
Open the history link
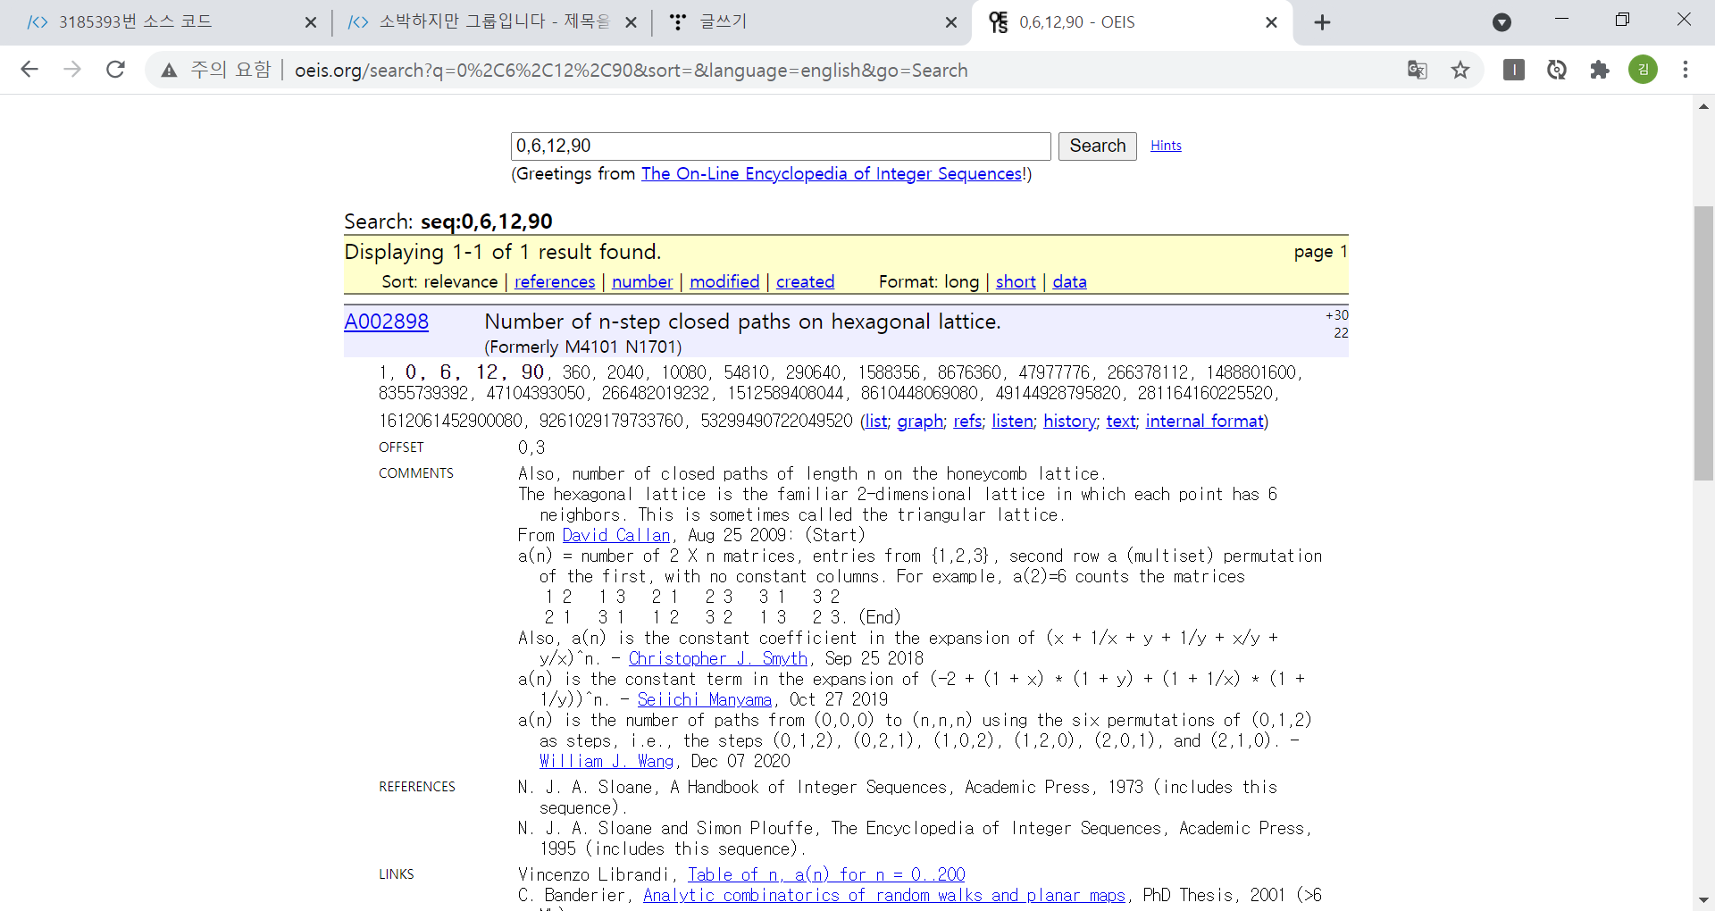[1069, 421]
